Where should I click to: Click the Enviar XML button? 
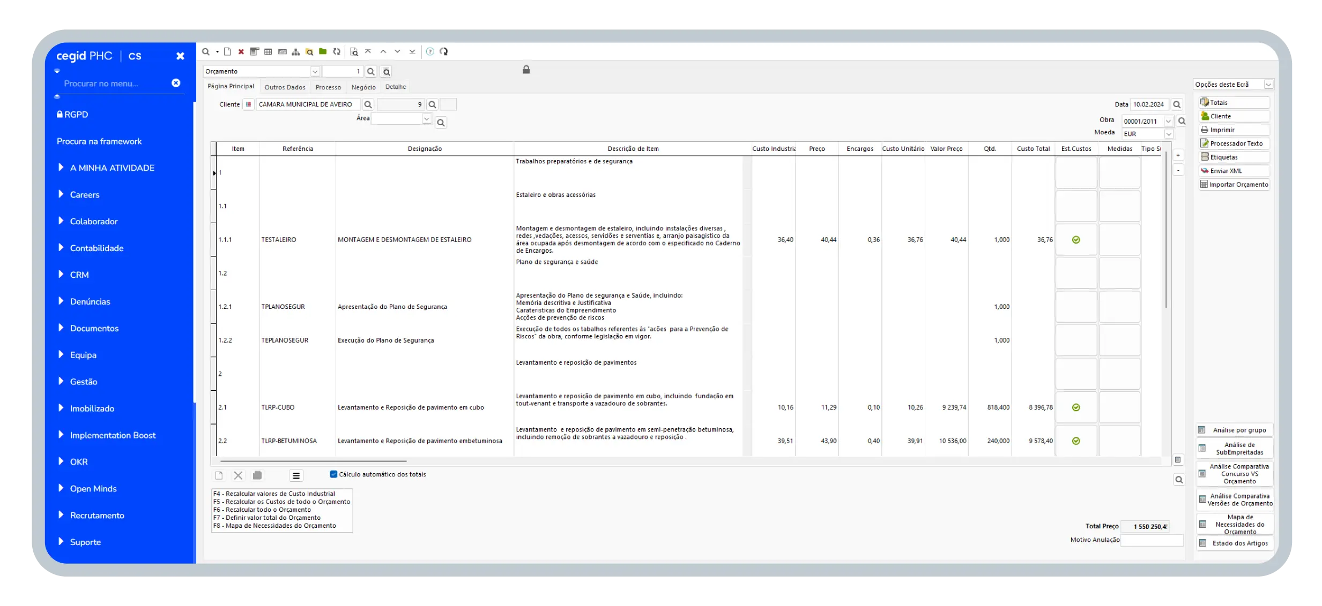click(x=1234, y=171)
